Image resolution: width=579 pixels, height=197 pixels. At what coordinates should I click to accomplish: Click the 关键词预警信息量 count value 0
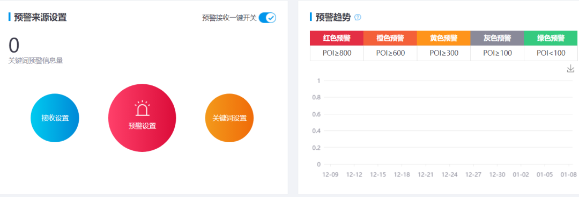[13, 46]
